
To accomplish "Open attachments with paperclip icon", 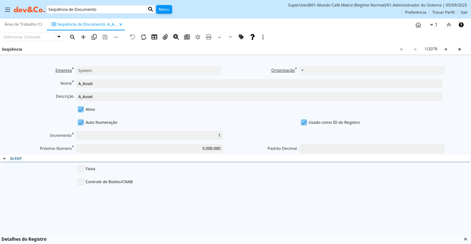I will (165, 37).
